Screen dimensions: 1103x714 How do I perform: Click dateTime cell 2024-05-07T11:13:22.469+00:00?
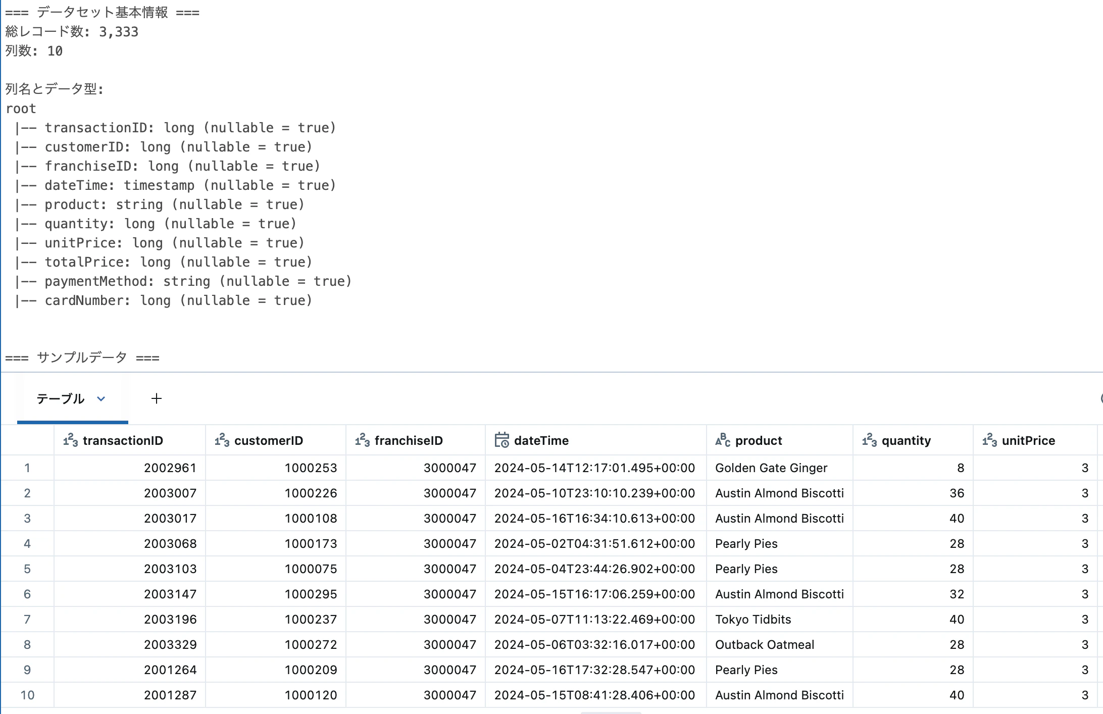596,619
